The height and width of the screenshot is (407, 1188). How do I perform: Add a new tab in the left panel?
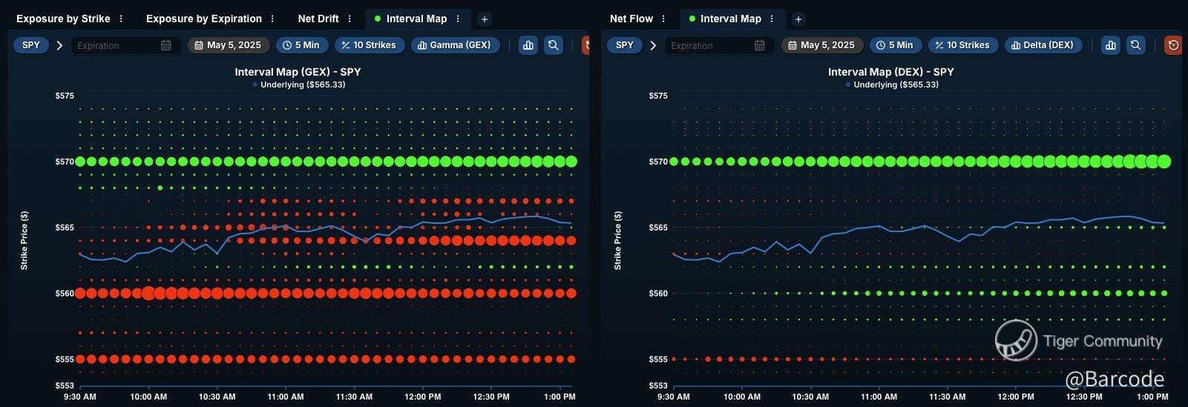(484, 19)
